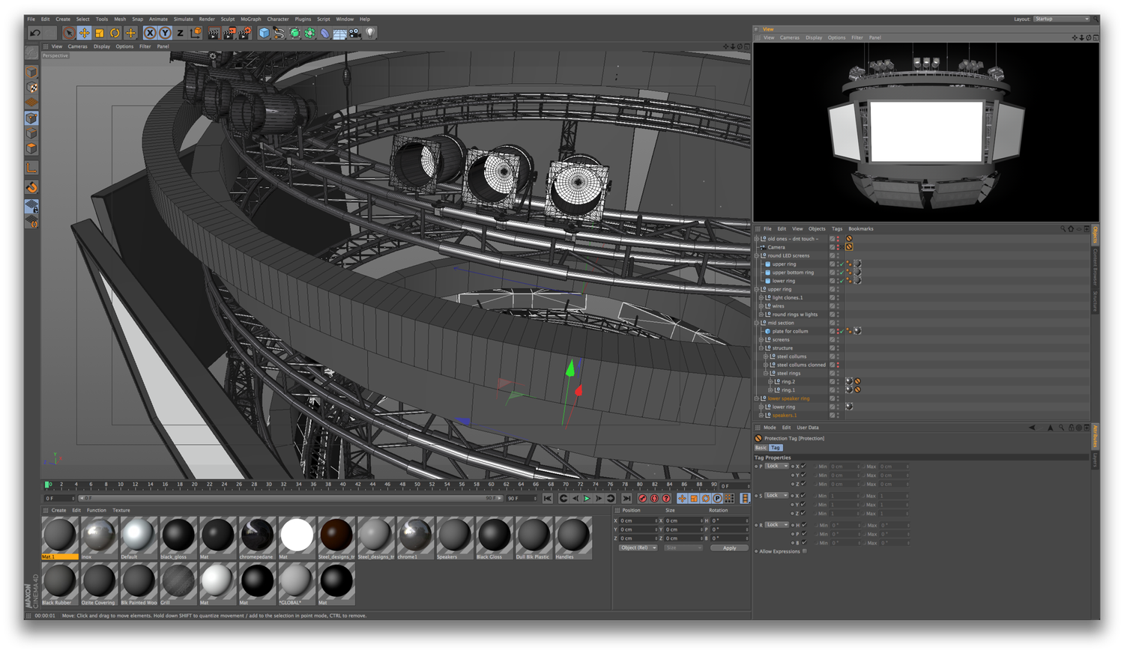The width and height of the screenshot is (1124, 653).
Task: Open the Character menu
Action: tap(278, 19)
